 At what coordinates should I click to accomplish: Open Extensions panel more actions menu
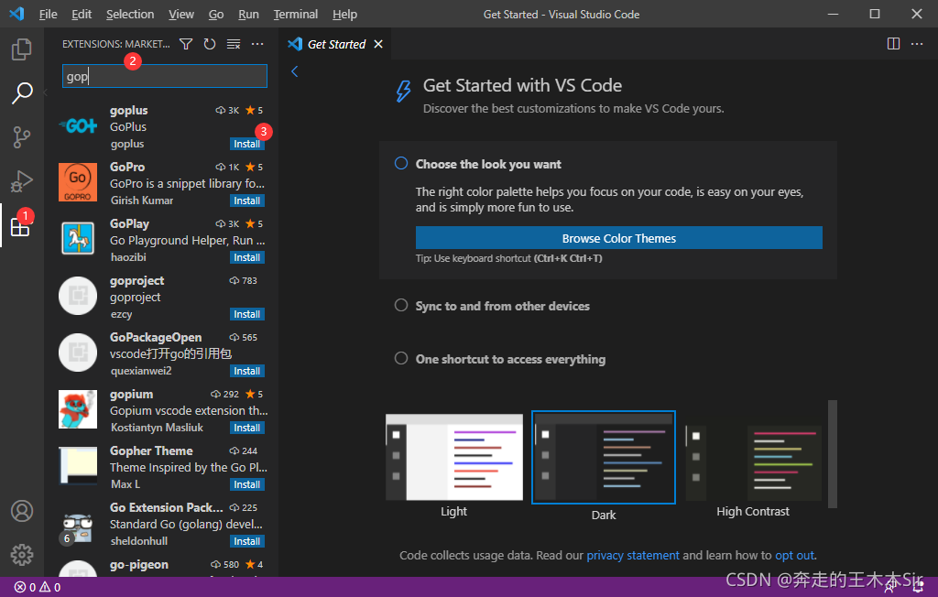(257, 44)
